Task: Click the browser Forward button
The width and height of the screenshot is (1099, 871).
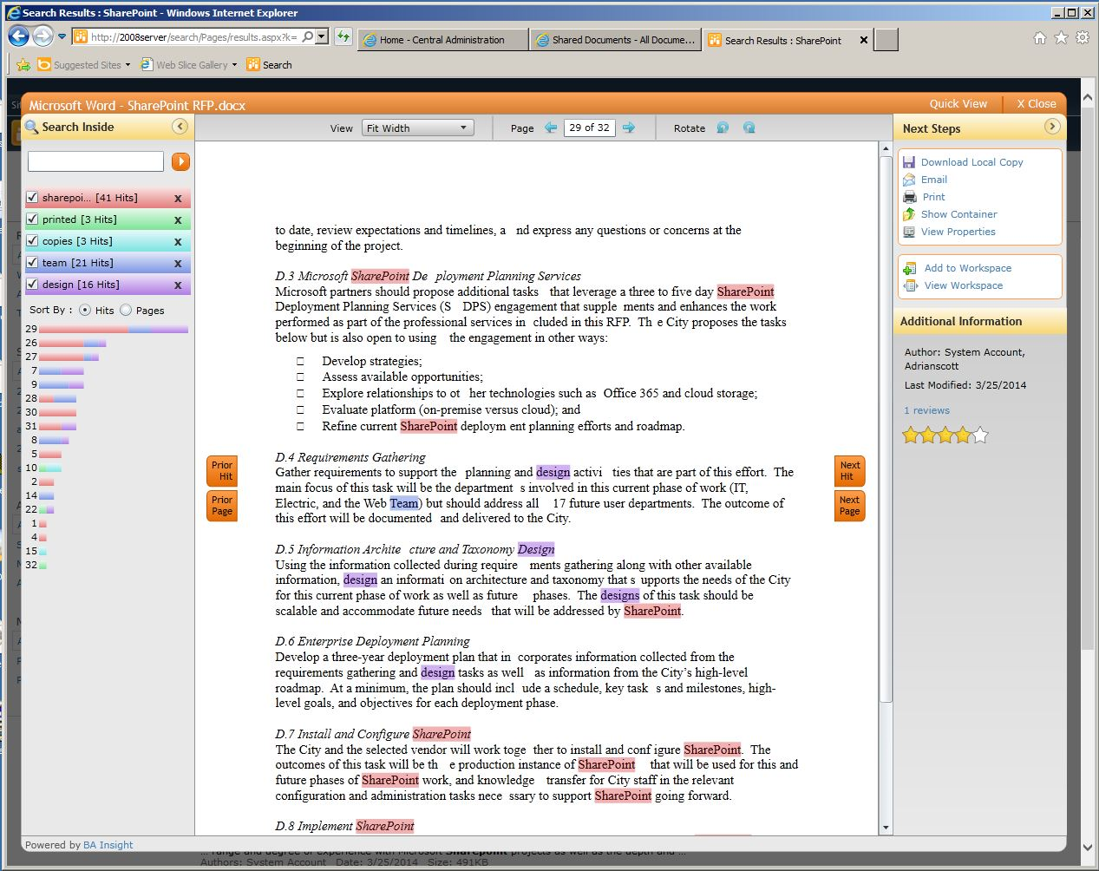Action: tap(43, 36)
